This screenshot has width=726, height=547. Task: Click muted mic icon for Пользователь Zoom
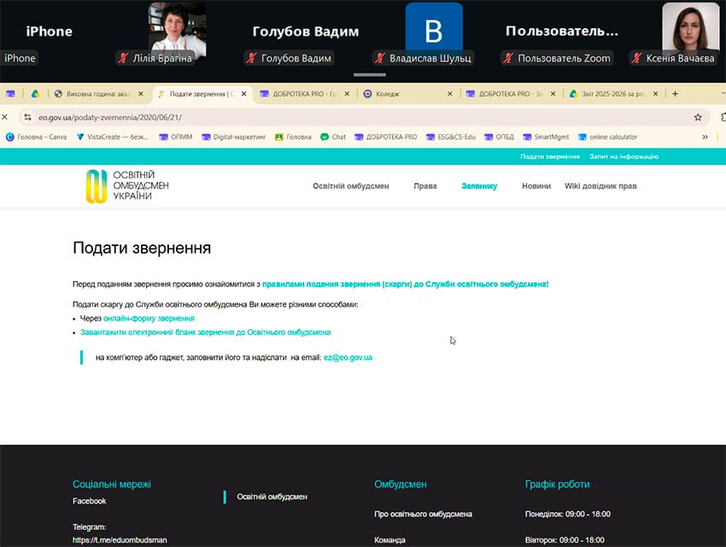tap(508, 58)
